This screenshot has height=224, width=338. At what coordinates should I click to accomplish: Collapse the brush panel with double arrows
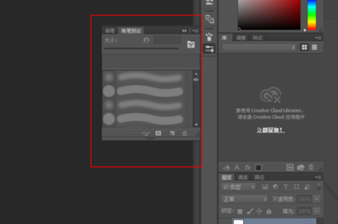coord(184,31)
